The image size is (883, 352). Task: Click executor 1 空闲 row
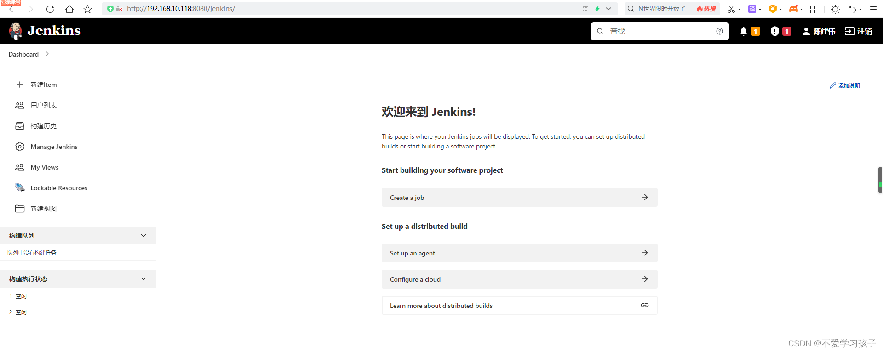[78, 296]
